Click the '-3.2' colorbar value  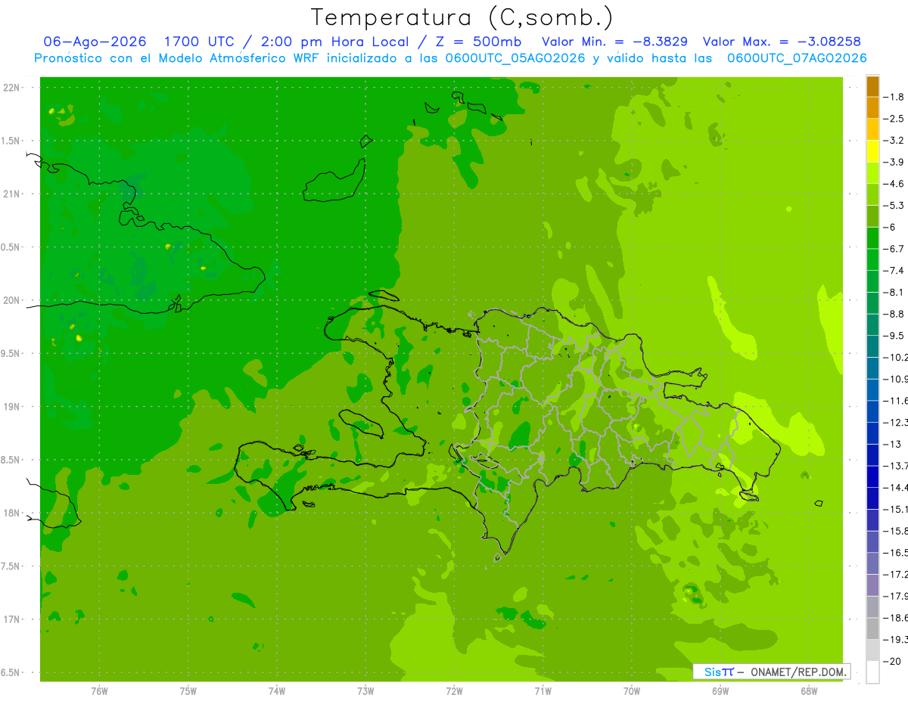coord(893,141)
